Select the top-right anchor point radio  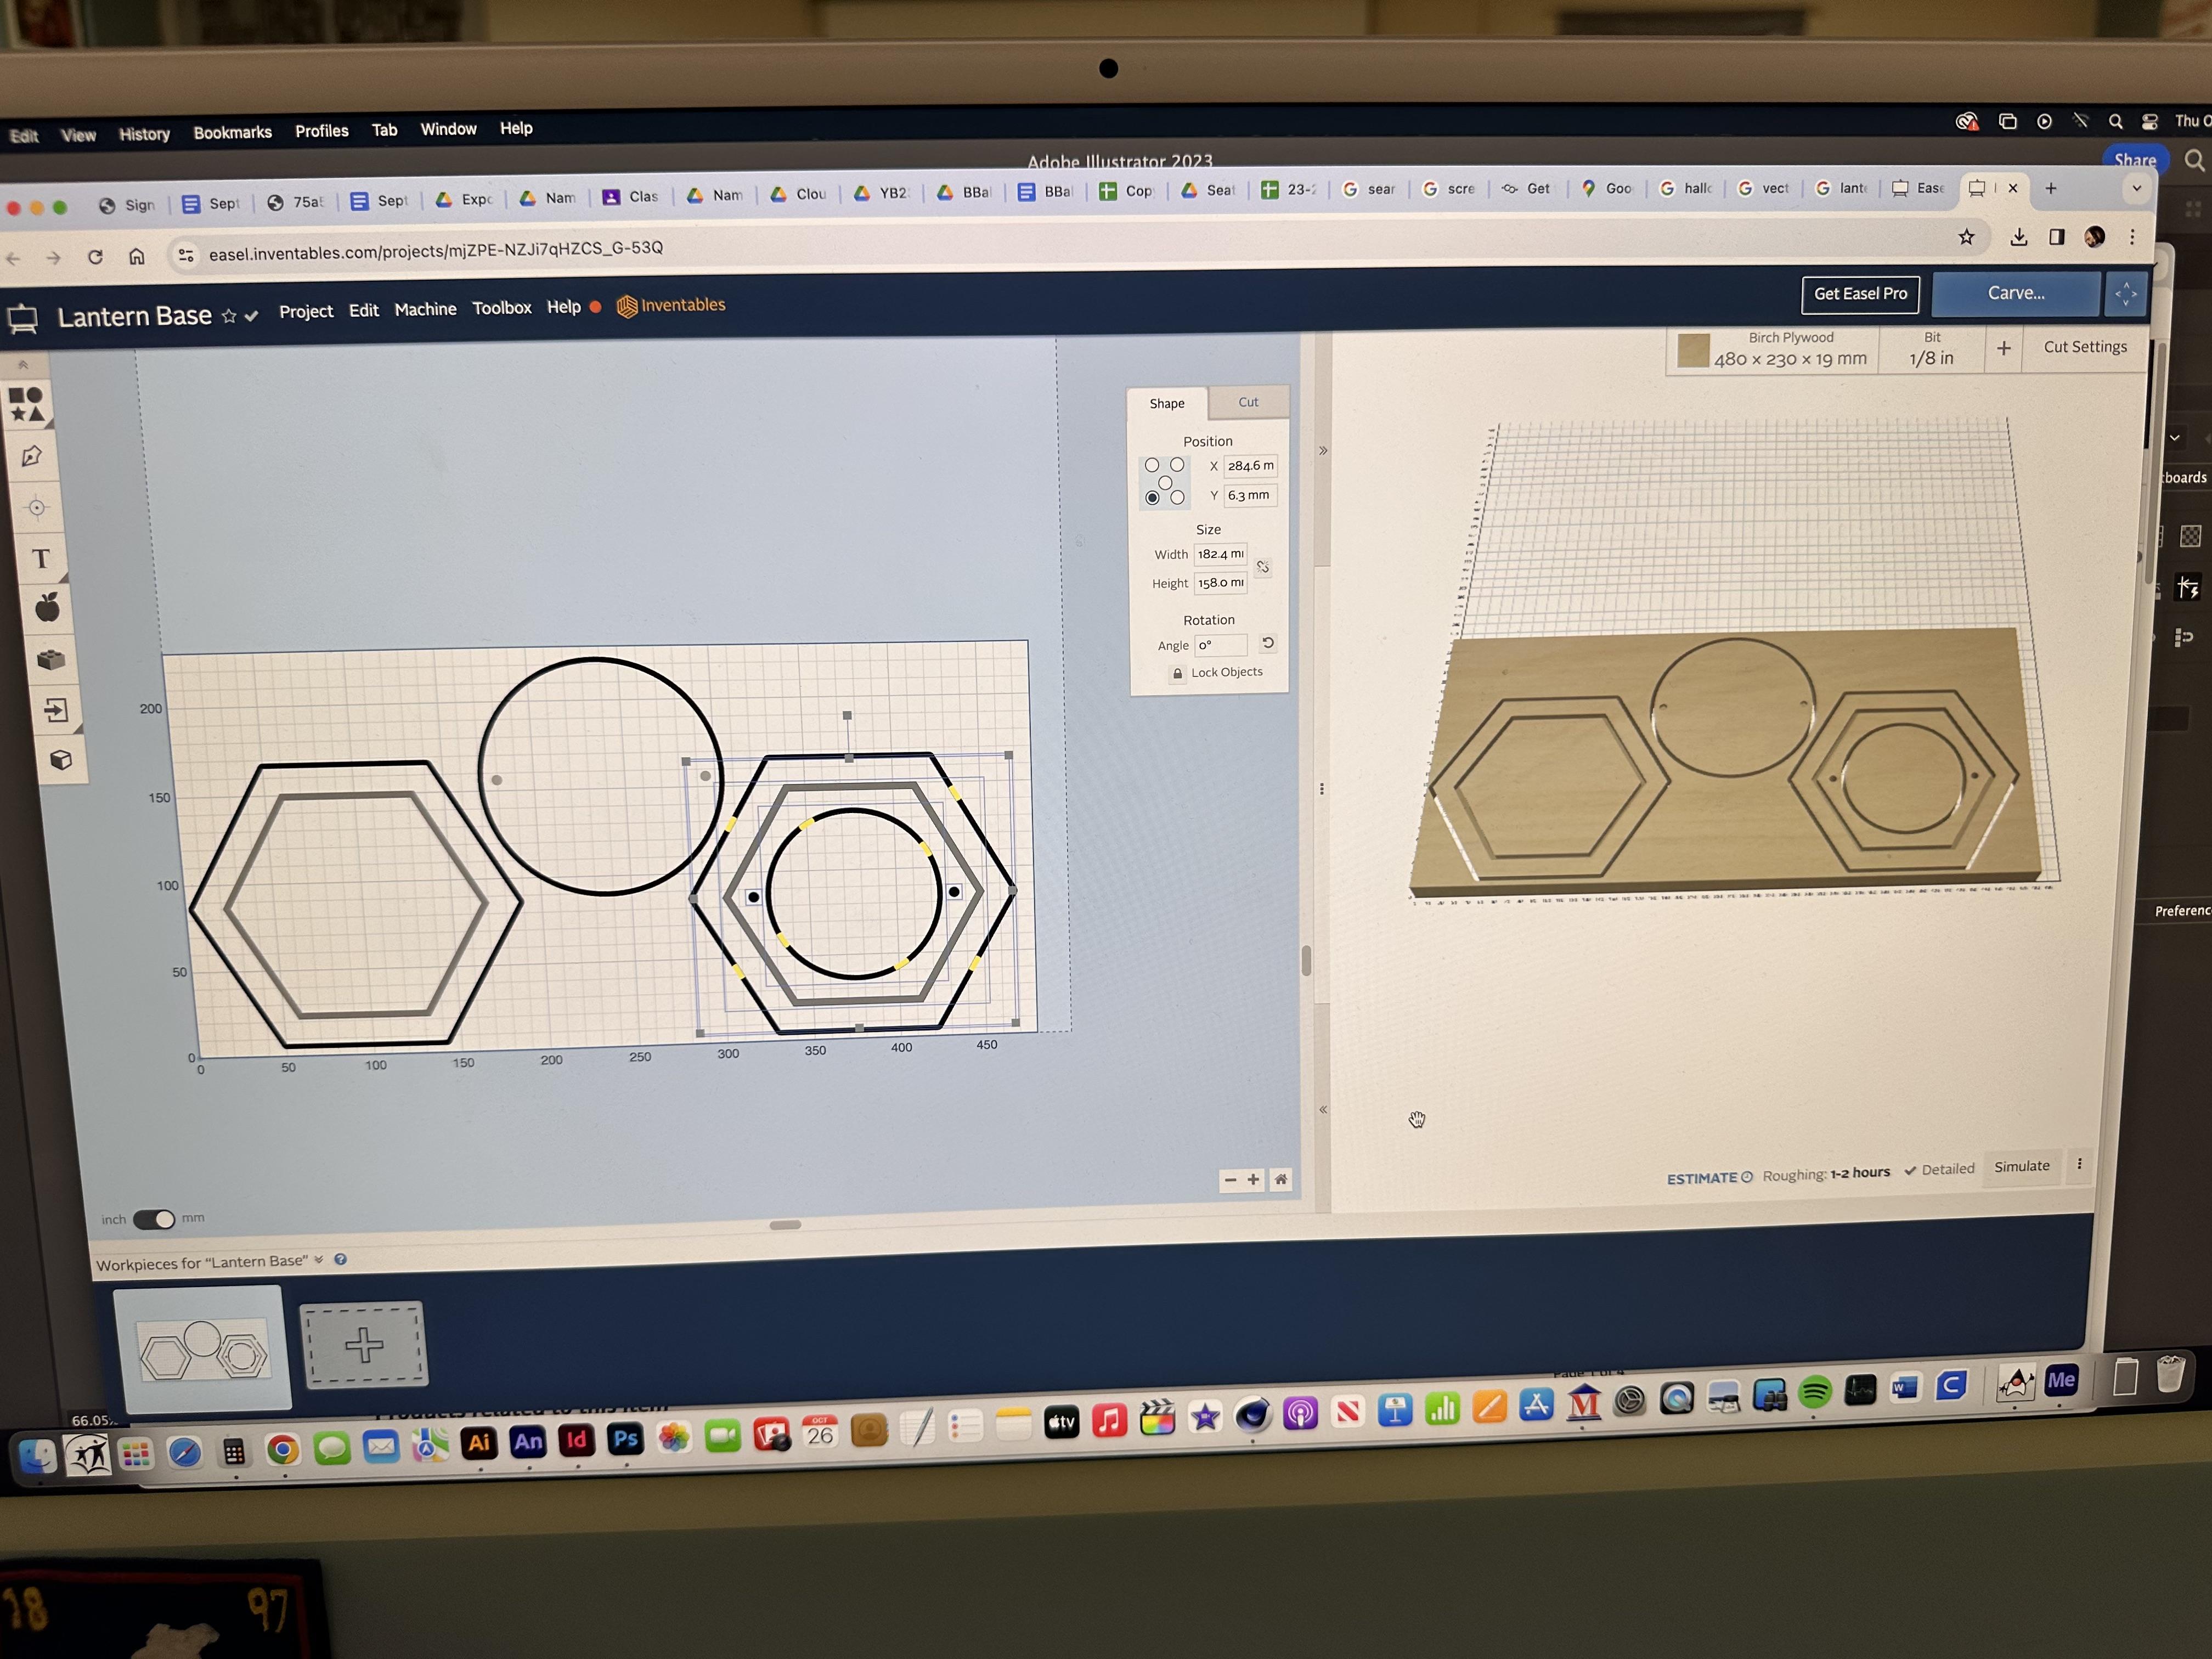[1177, 465]
